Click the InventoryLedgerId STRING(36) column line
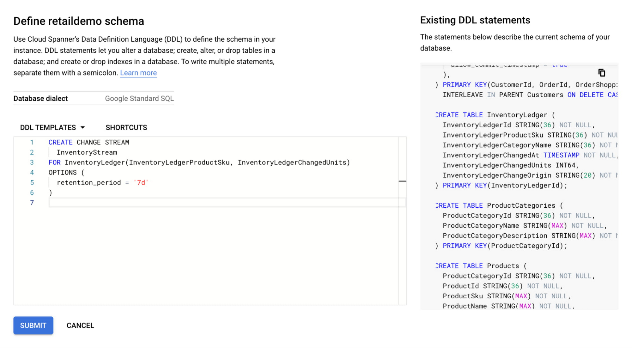This screenshot has width=632, height=348. pos(519,125)
